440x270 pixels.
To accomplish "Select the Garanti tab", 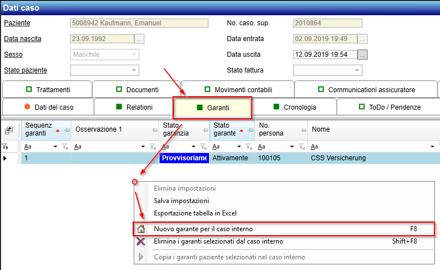I will pos(212,107).
